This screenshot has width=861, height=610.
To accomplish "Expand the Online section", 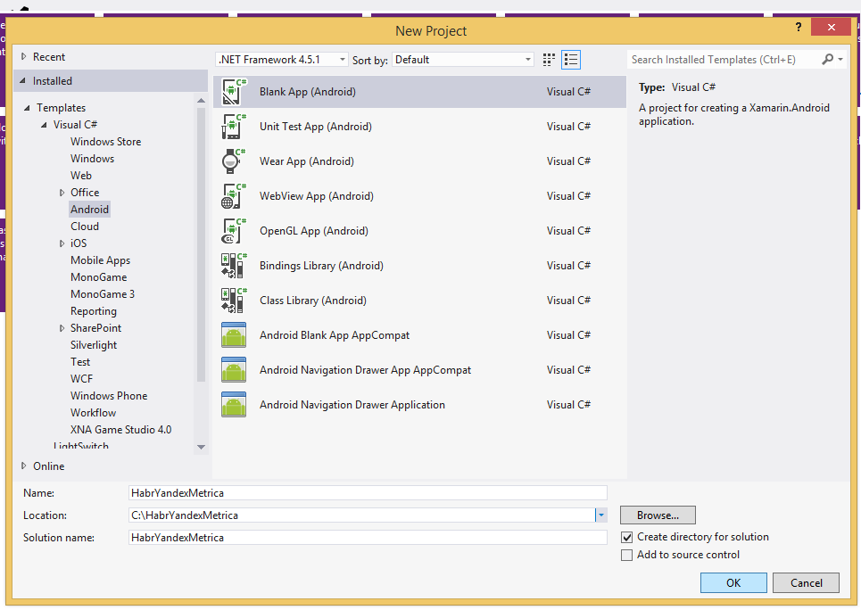I will coord(23,466).
